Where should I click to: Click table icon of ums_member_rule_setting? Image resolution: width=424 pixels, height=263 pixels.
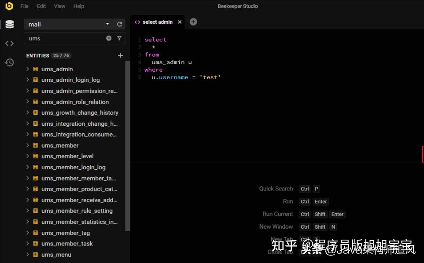click(35, 211)
